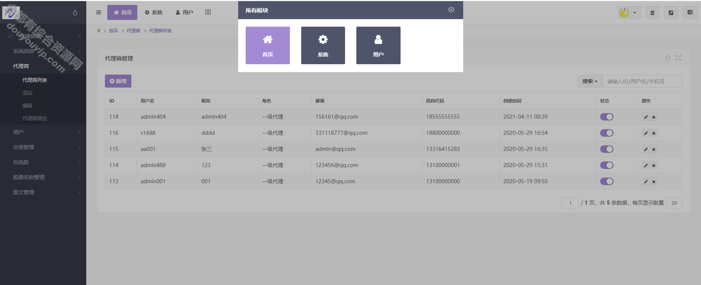Click the location pin breadcrumb icon
The image size is (701, 285).
click(99, 31)
